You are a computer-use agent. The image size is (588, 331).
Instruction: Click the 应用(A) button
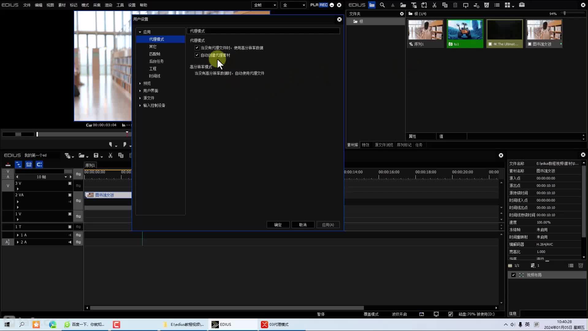[x=328, y=225]
